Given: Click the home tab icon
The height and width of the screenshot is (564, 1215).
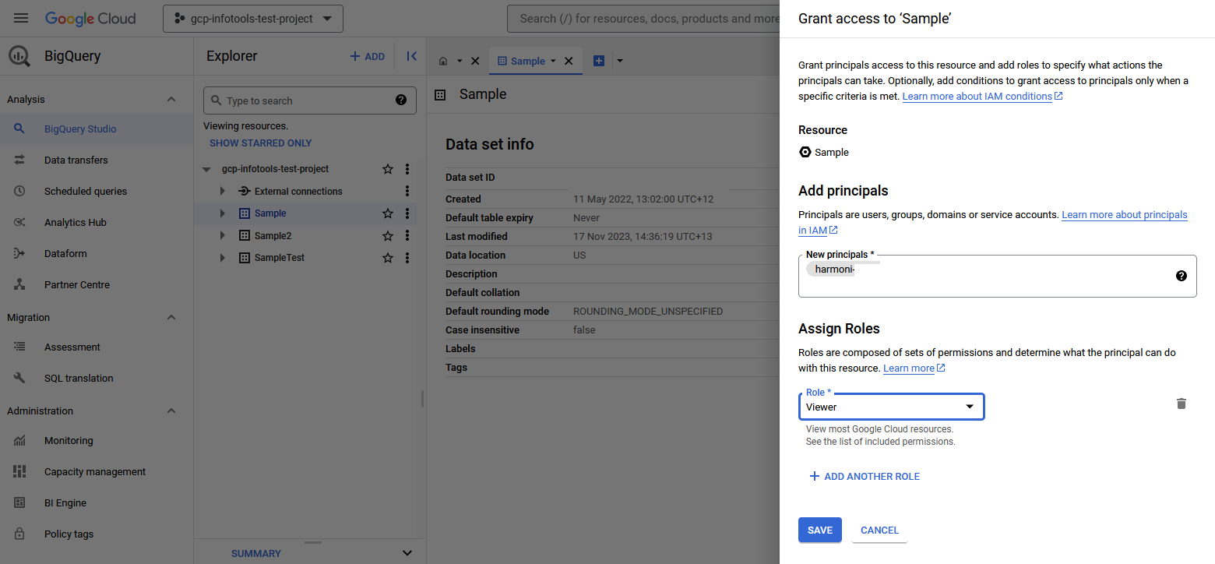Looking at the screenshot, I should click(x=443, y=61).
